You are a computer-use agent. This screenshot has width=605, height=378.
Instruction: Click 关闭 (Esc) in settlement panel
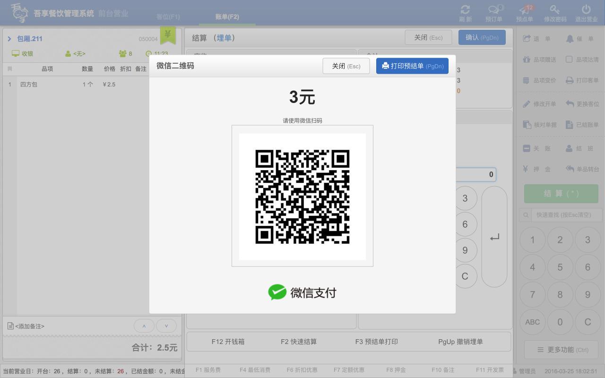tap(428, 37)
